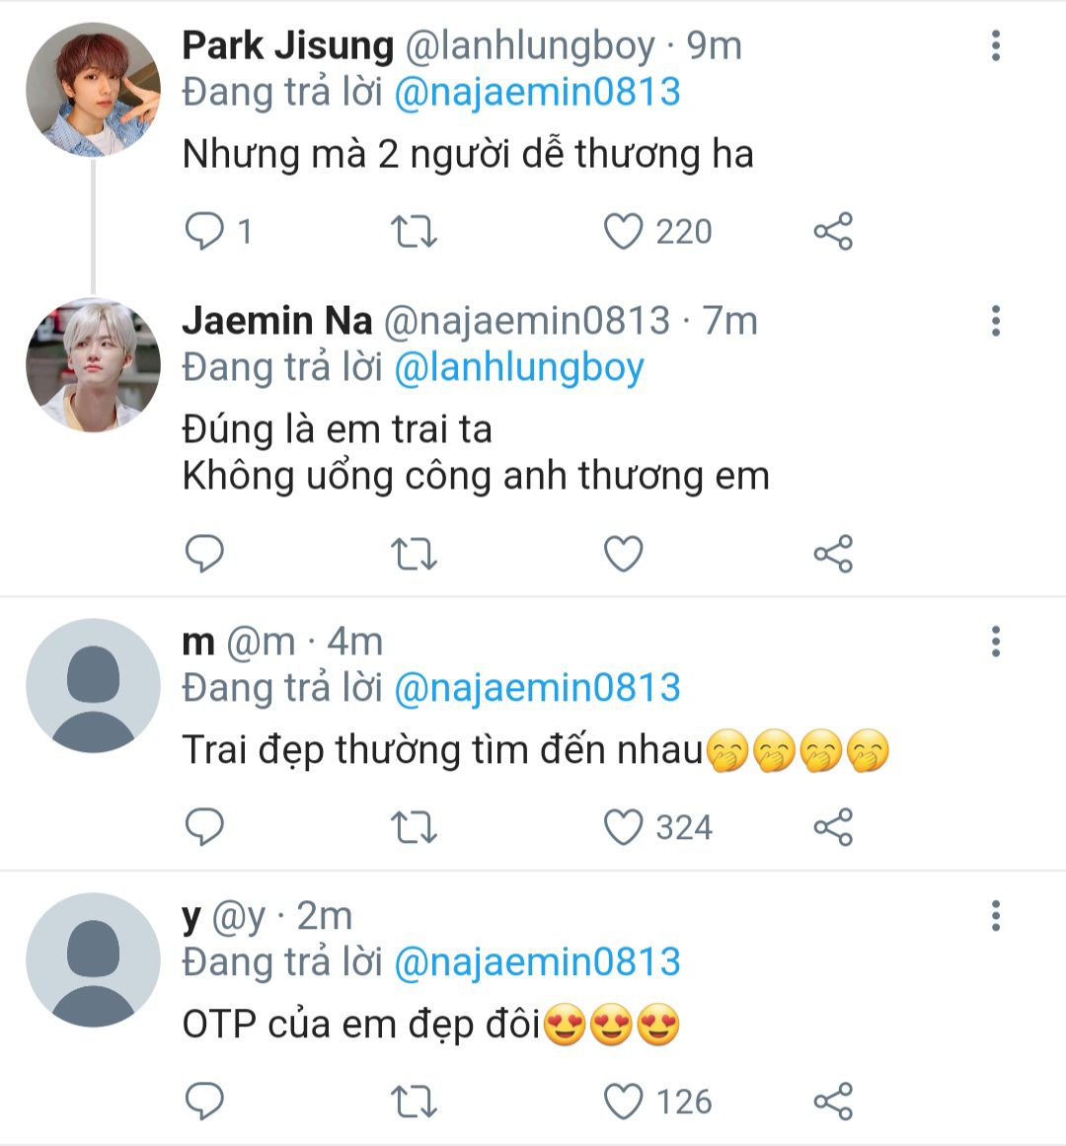Open the Jaemin Na display name
The width and height of the screenshot is (1066, 1146).
[277, 321]
